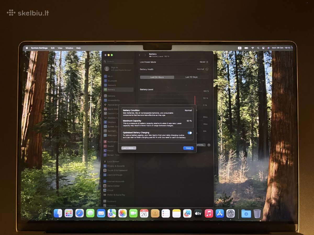Select Users & Groups in sidebar

[x=118, y=175]
